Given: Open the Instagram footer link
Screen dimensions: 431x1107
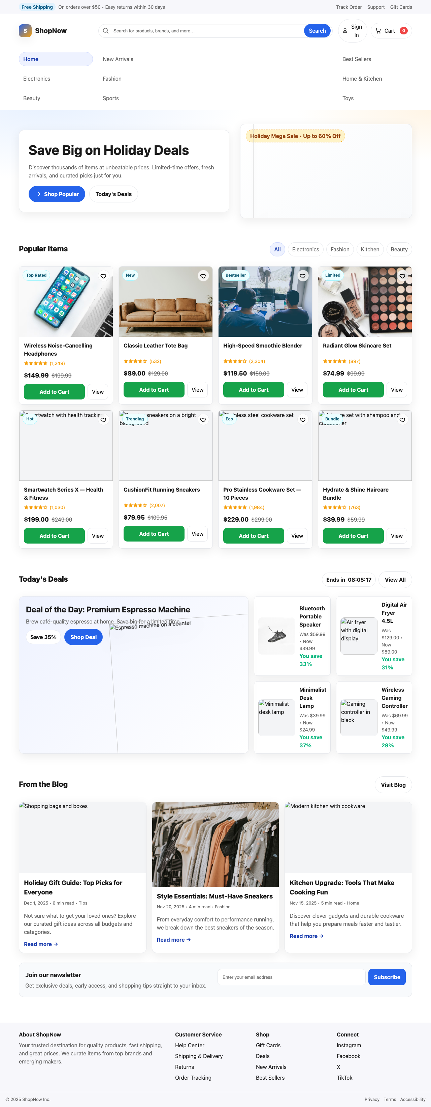Looking at the screenshot, I should pos(349,1046).
